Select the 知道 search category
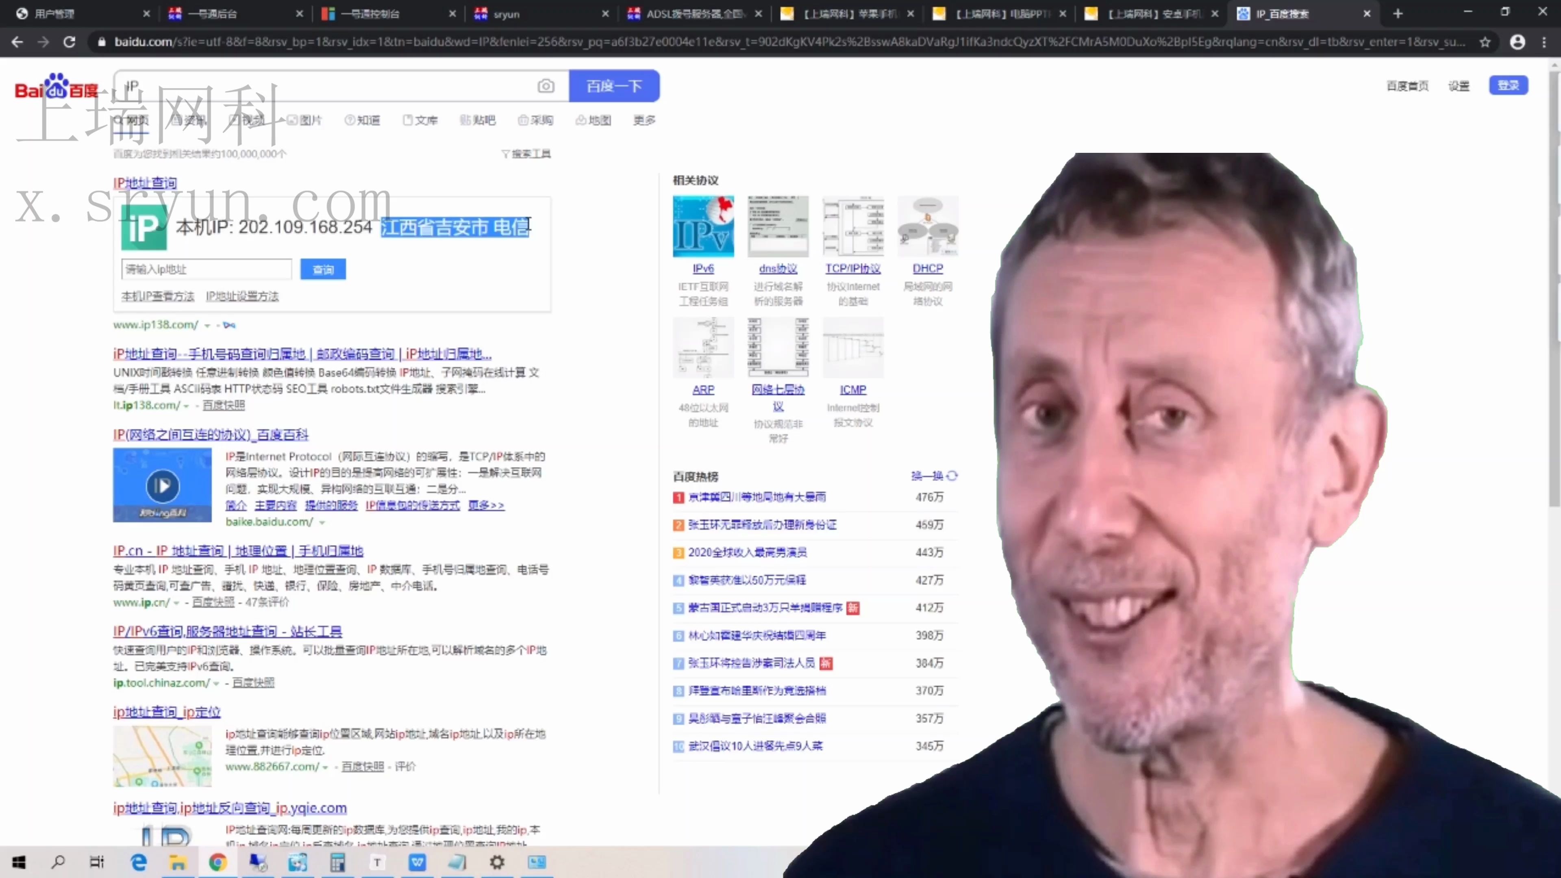This screenshot has height=878, width=1561. pos(362,120)
